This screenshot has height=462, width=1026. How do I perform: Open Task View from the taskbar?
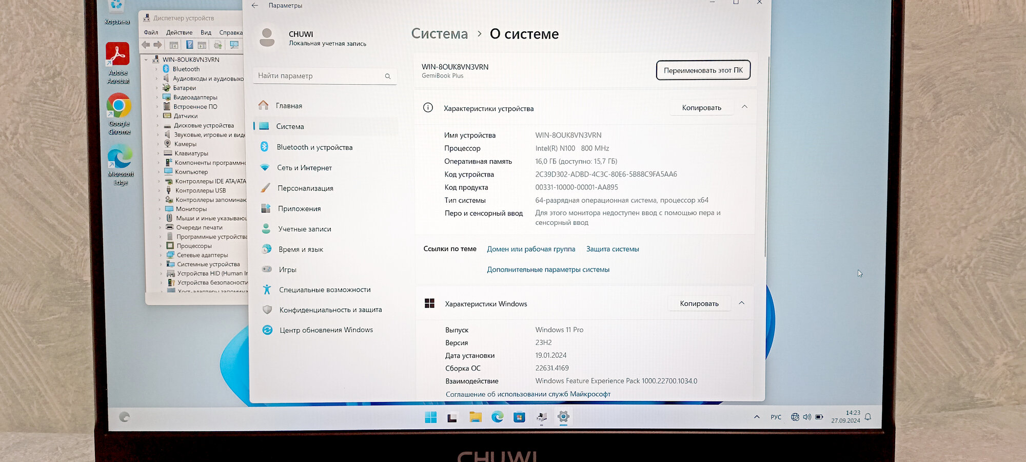click(x=452, y=417)
